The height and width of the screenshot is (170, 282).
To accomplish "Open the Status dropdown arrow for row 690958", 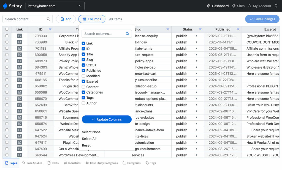I will point(196,55).
